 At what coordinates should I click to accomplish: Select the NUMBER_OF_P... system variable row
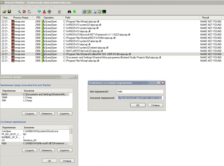(35, 137)
